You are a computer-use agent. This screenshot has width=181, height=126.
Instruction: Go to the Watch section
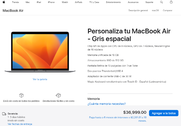[65, 2]
